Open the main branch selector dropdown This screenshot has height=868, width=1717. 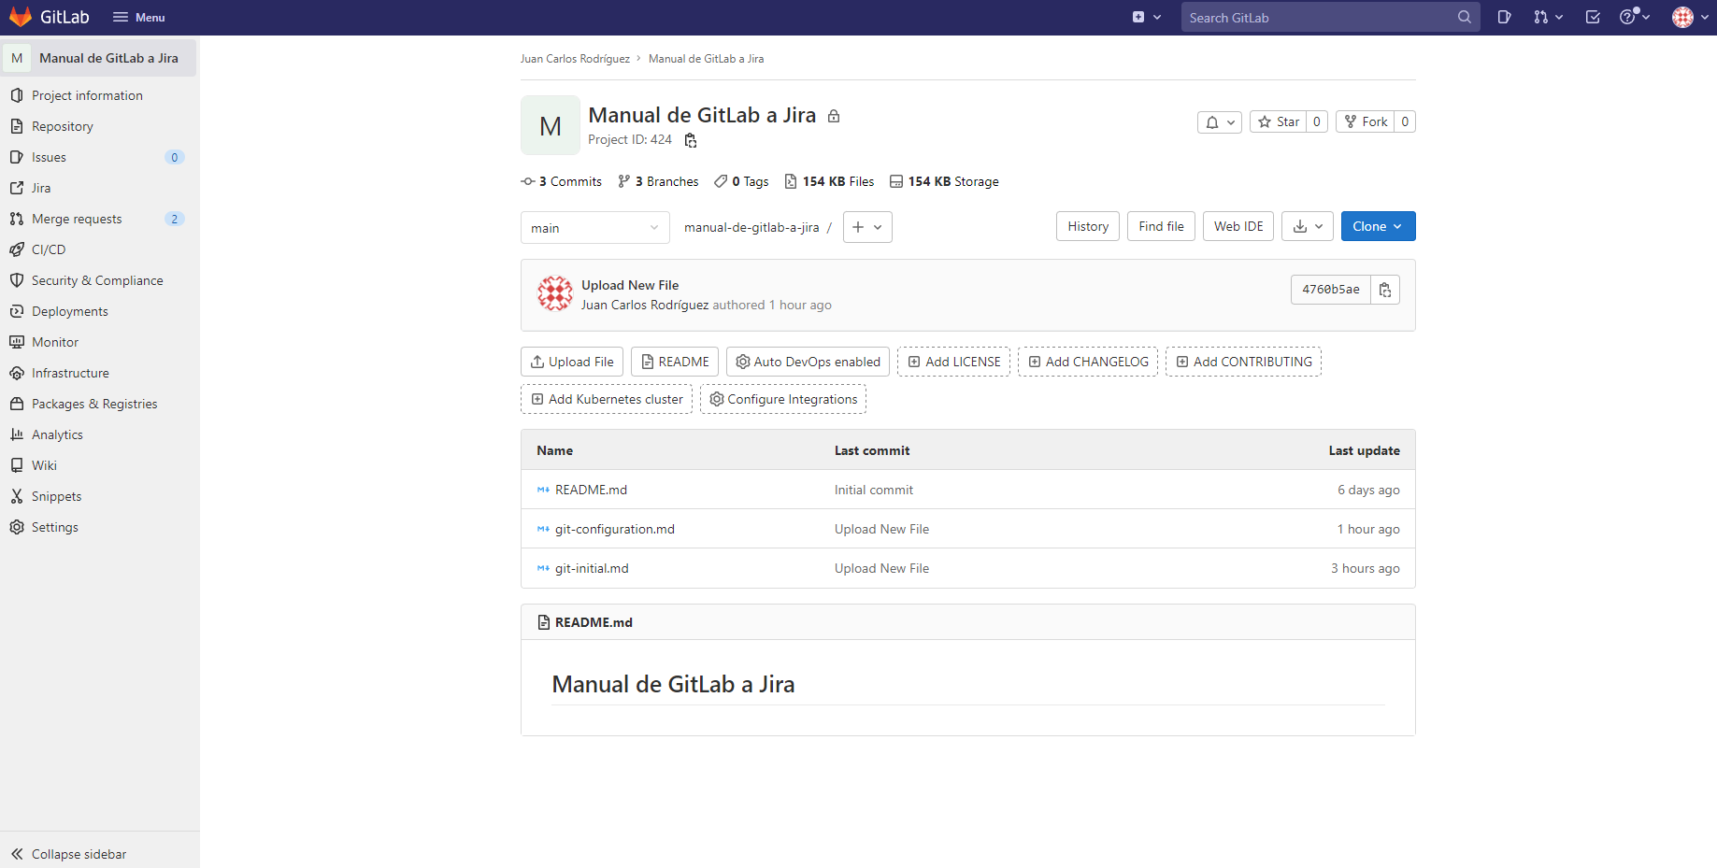(595, 227)
